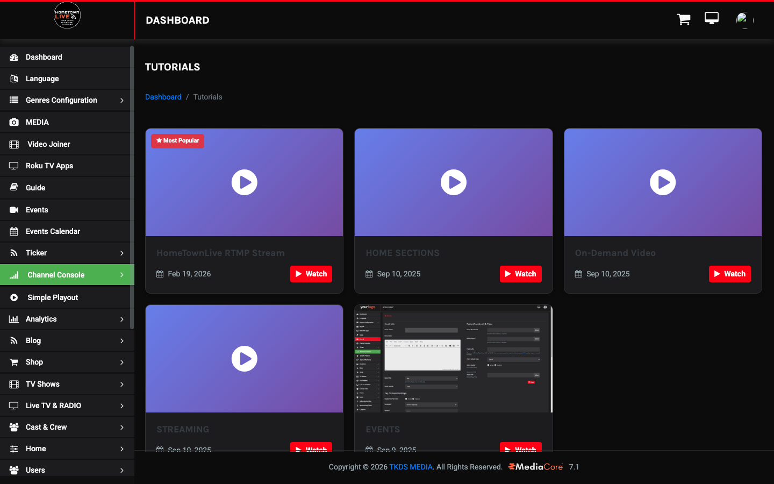This screenshot has width=774, height=484.
Task: Click the Hometown Live logo
Action: click(x=67, y=16)
